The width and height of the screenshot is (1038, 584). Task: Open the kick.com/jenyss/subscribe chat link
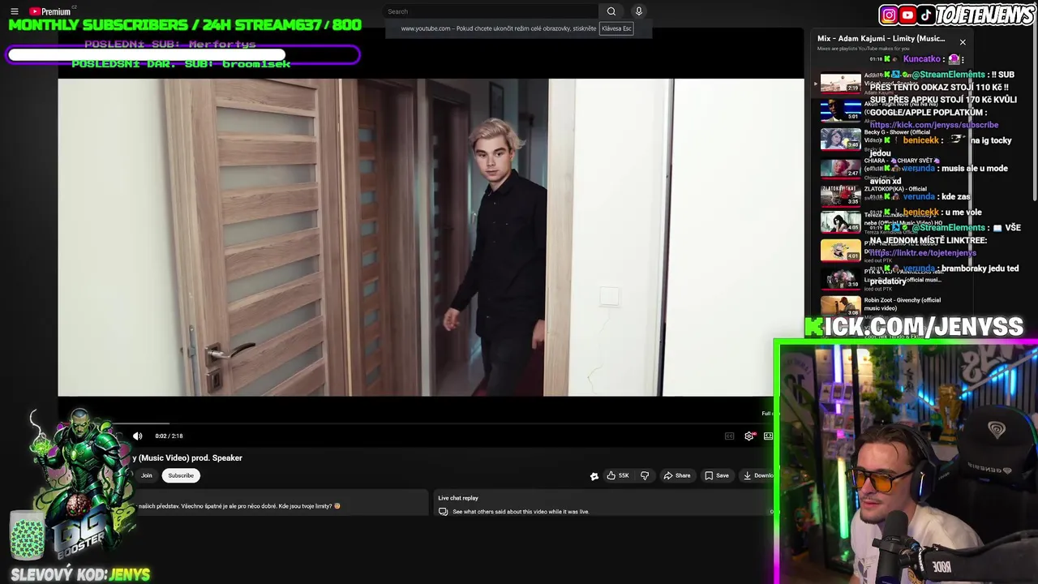click(933, 125)
